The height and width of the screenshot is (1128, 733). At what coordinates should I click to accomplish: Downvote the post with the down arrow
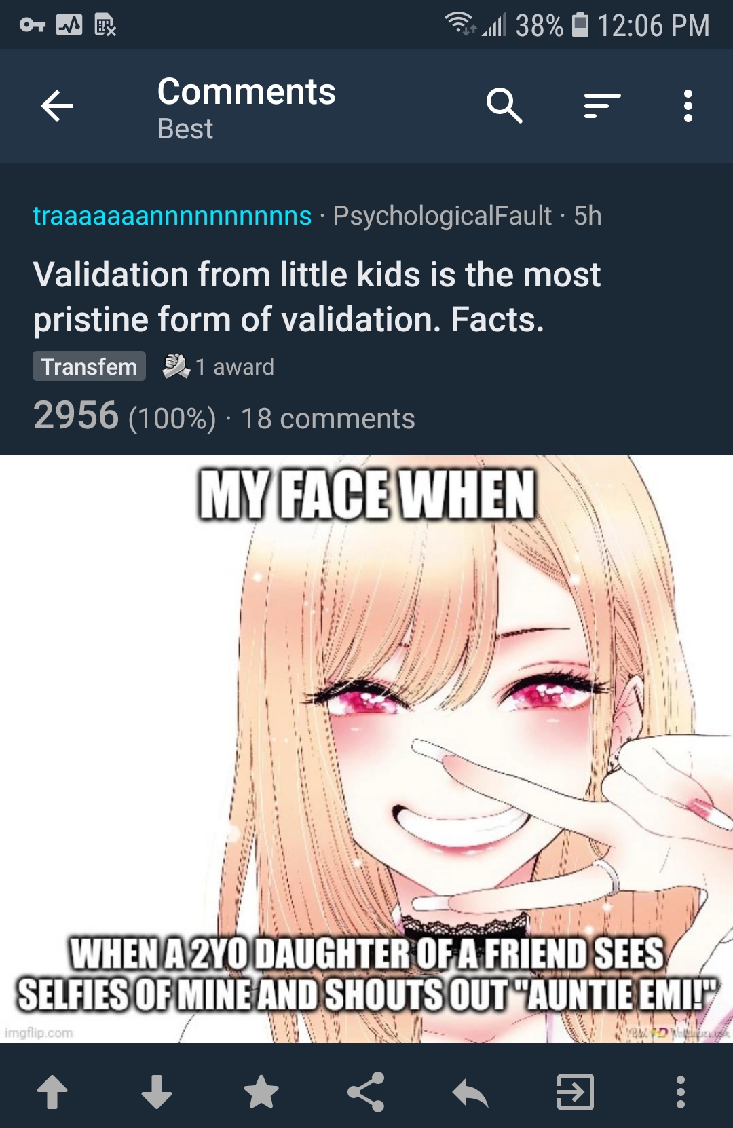pos(157,1092)
